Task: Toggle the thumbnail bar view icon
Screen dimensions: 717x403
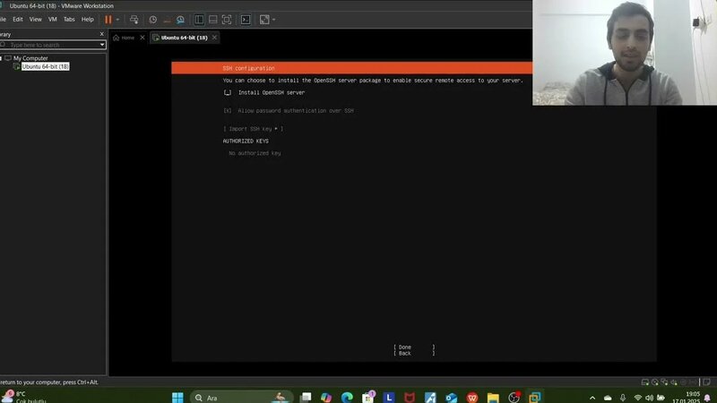Action: 212,20
